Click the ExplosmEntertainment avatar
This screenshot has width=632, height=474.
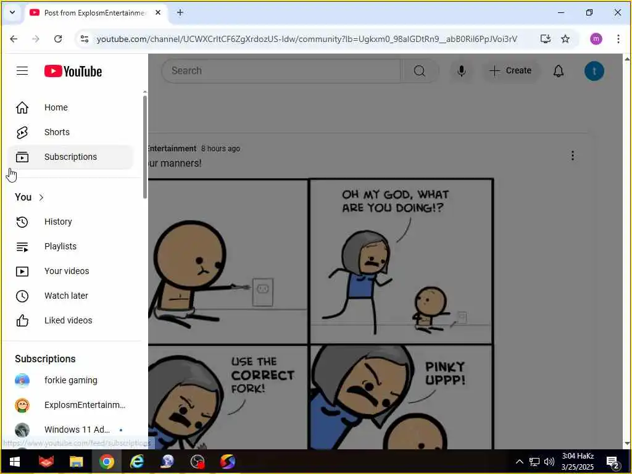(x=22, y=405)
